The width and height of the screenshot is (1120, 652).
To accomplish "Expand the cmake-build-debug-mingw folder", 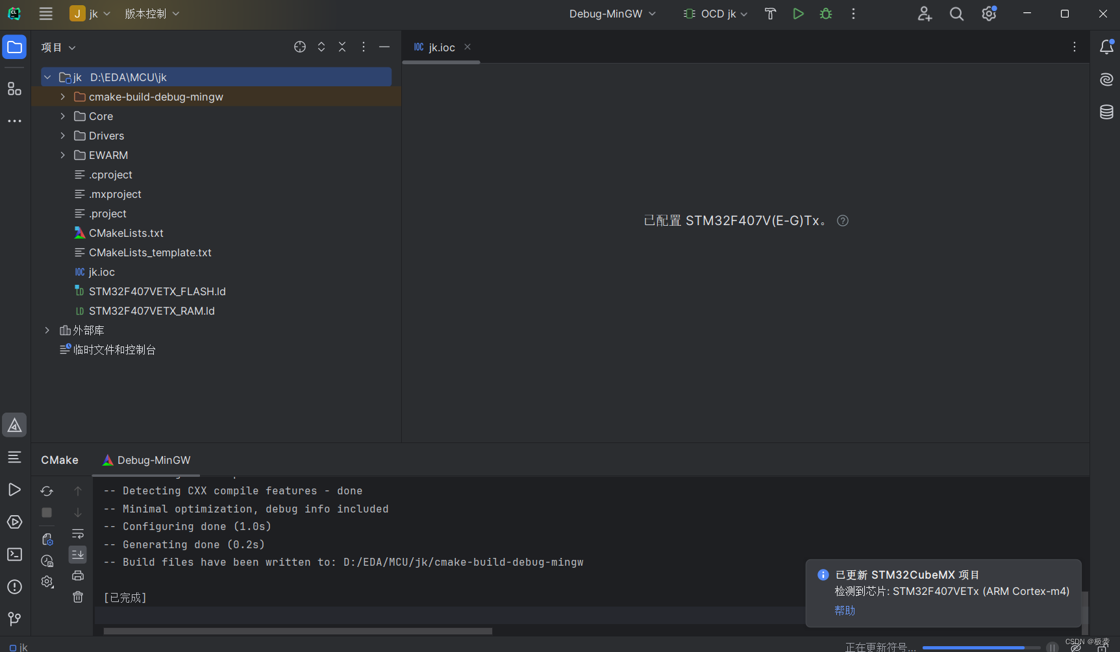I will pyautogui.click(x=62, y=97).
